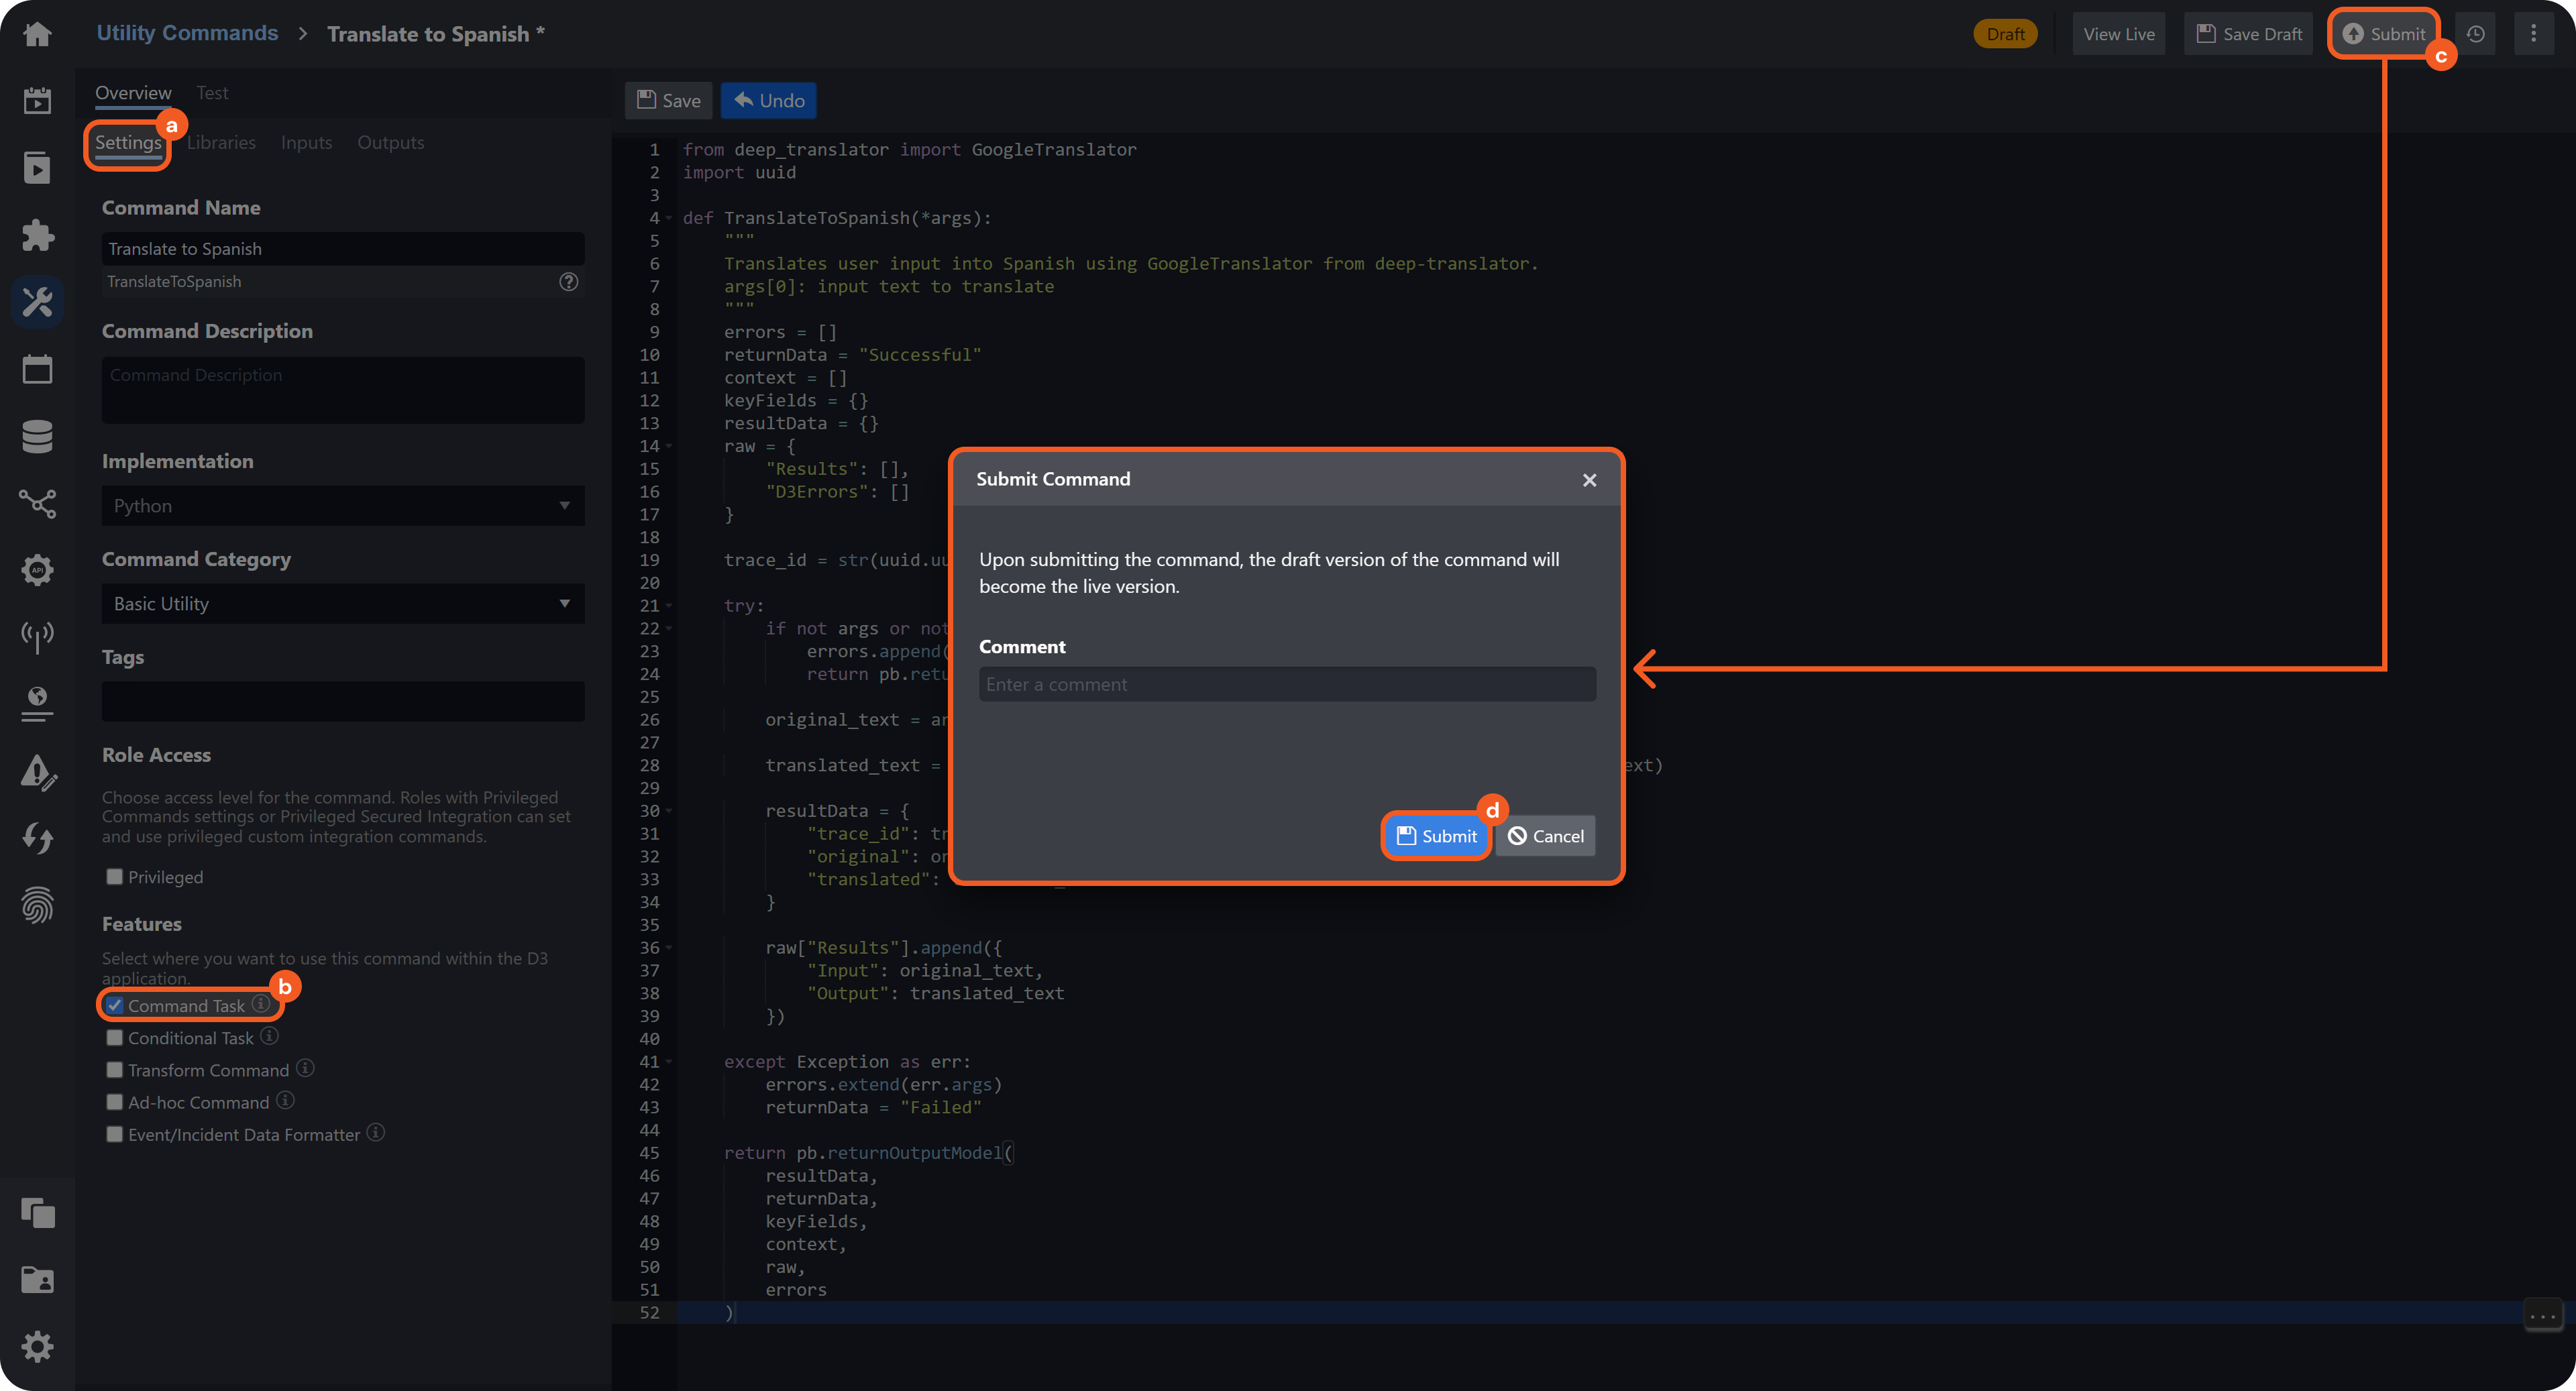
Task: Click the fingerprint icon in sidebar
Action: pos(37,905)
